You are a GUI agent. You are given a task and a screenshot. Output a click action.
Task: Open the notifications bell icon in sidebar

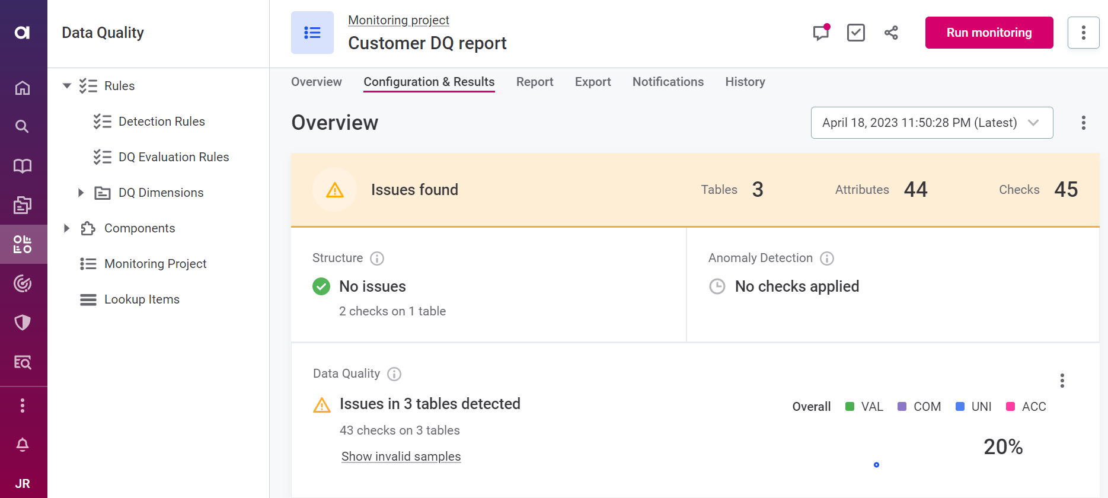pyautogui.click(x=23, y=445)
